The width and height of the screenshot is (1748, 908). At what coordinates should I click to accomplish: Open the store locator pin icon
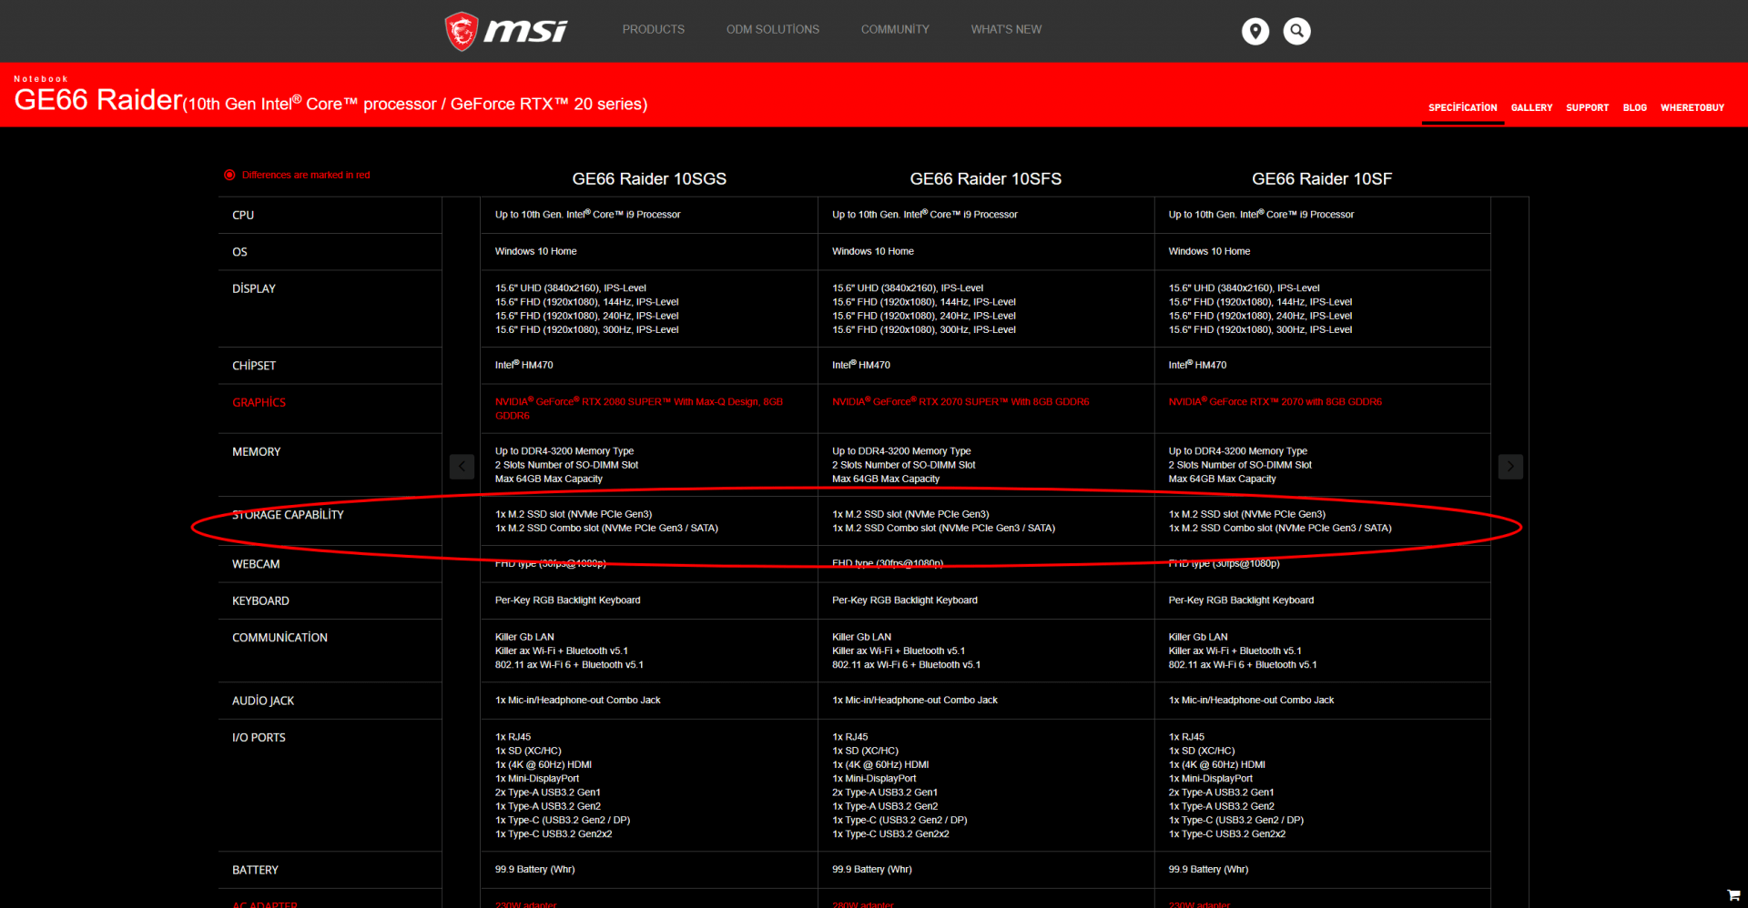click(x=1255, y=31)
